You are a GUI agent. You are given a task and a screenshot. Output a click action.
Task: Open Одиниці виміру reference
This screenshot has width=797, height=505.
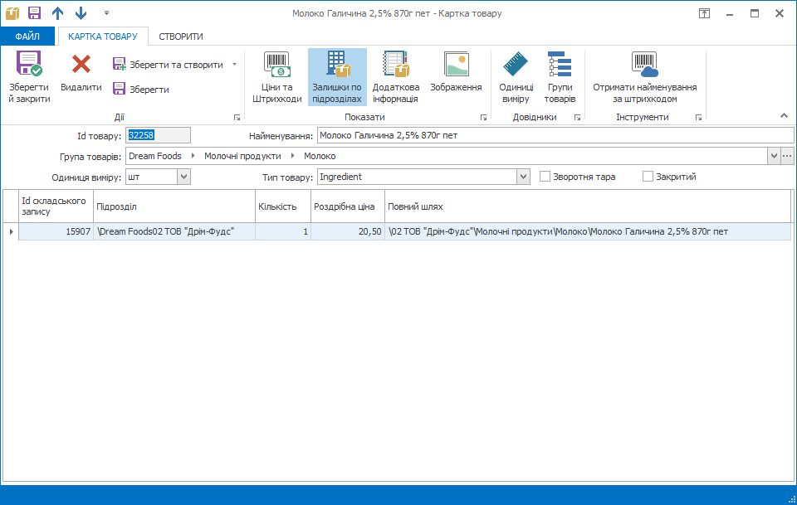516,66
